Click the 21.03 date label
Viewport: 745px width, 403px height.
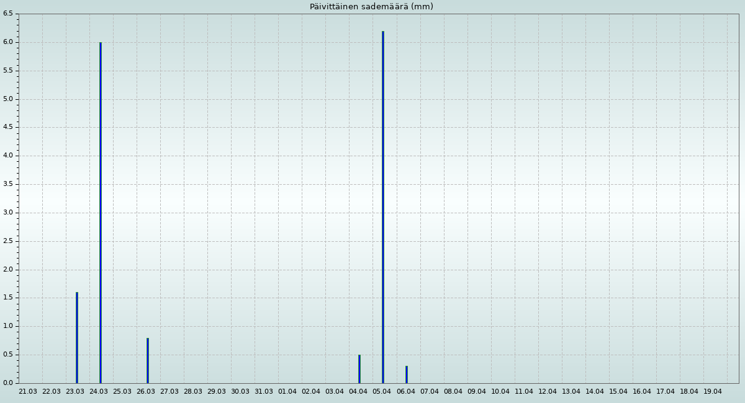coord(28,392)
